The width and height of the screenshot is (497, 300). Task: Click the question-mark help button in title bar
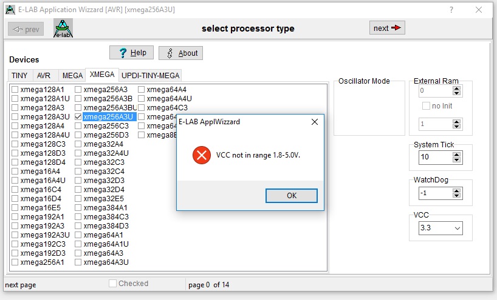(x=451, y=10)
